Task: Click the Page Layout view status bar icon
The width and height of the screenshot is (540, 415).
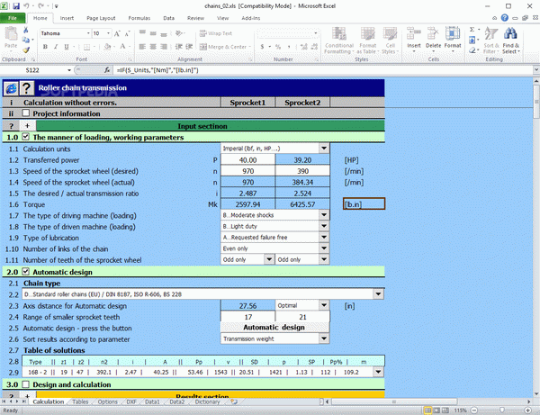Action: click(x=436, y=410)
